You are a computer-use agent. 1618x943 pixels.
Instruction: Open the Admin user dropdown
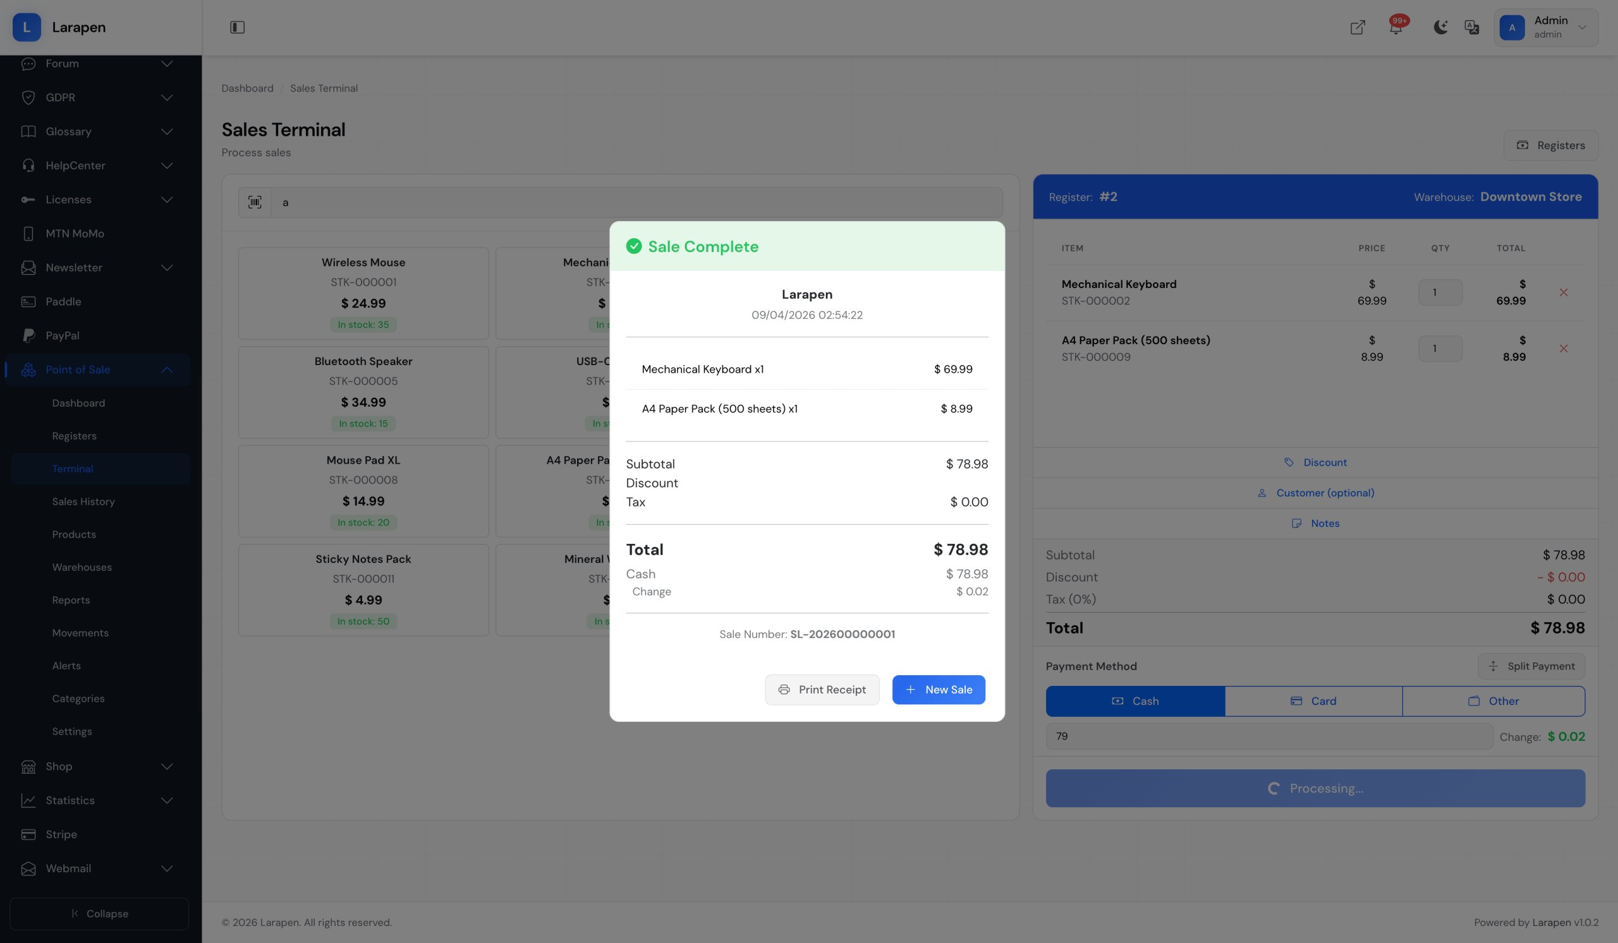[x=1545, y=27]
